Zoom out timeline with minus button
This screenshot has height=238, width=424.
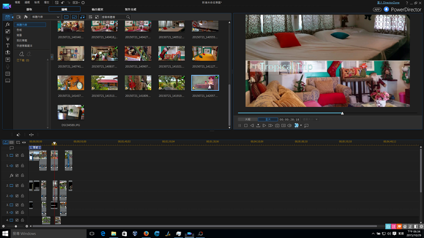point(3,226)
